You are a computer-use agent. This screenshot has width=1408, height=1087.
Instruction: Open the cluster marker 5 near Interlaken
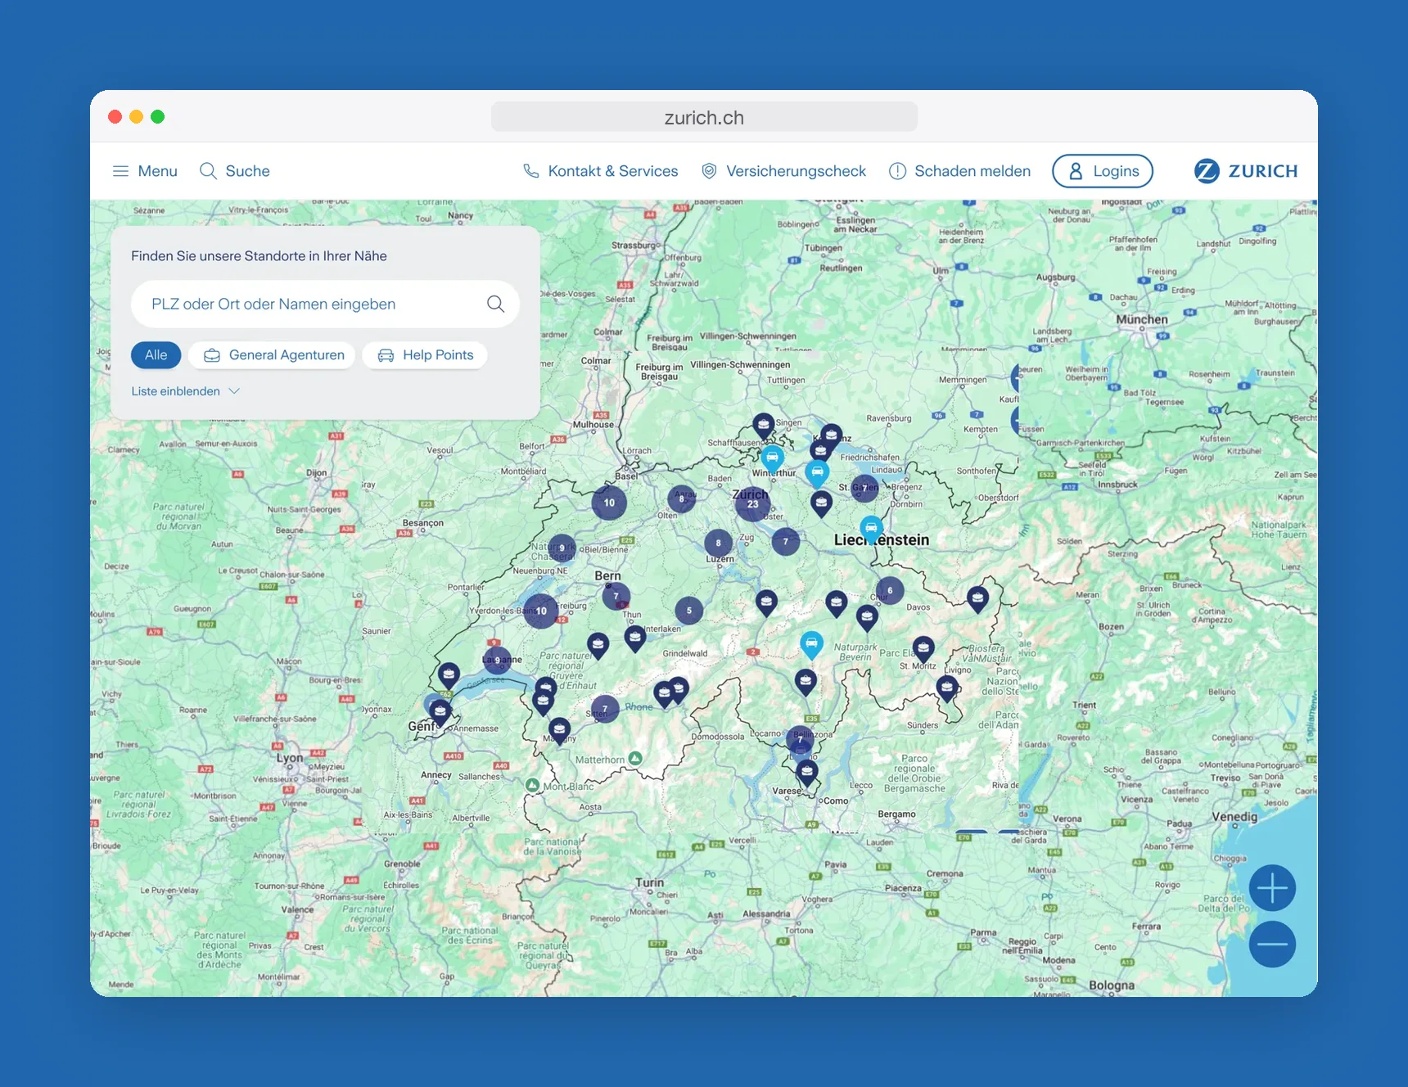[x=689, y=610]
